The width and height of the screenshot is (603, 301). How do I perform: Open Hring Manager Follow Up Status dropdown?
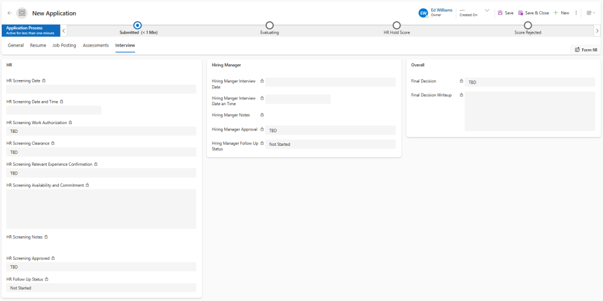pos(330,144)
